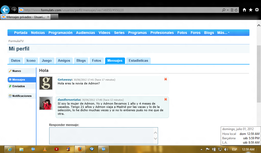Viewport: 261px width, 153px height.
Task: Open the Enviados messages folder
Action: 18,86
